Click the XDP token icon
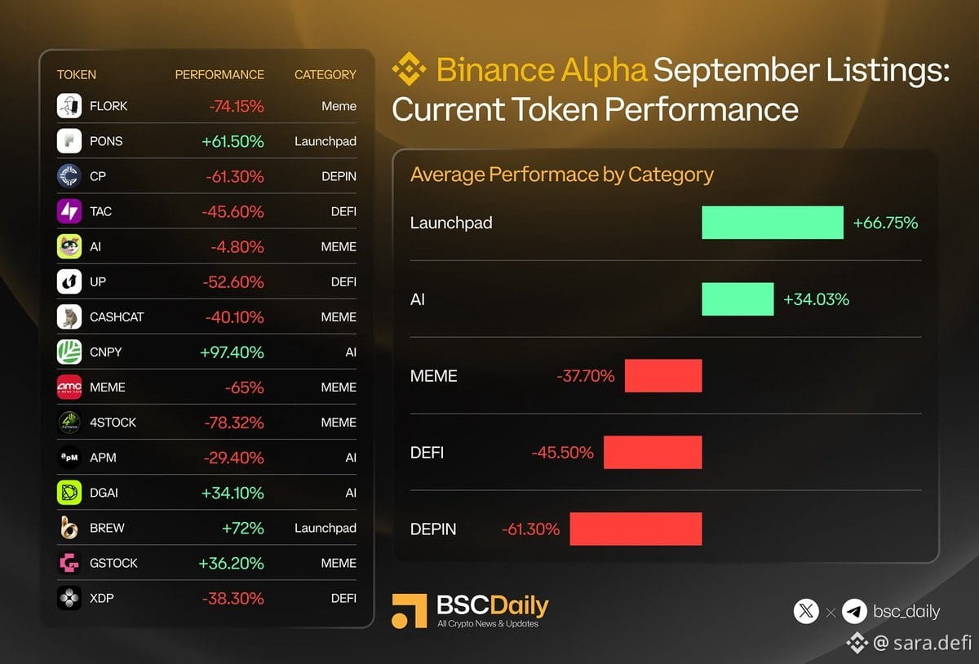This screenshot has height=664, width=979. point(69,598)
